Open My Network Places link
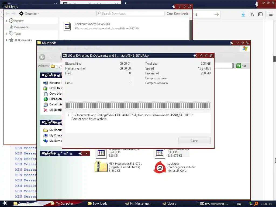This screenshot has height=207, width=276. pyautogui.click(x=55, y=141)
